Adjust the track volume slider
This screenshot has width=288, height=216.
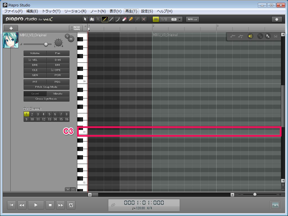pyautogui.click(x=46, y=44)
